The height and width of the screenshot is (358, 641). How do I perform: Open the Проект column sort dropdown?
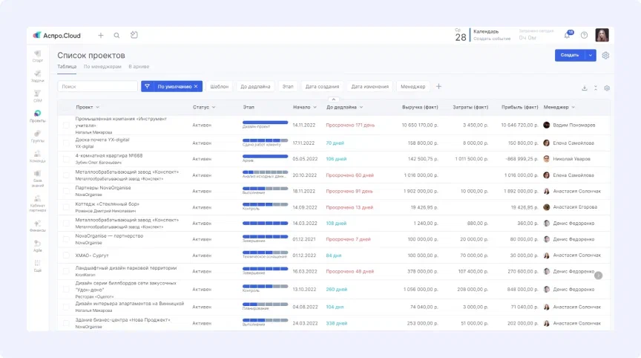click(x=97, y=107)
